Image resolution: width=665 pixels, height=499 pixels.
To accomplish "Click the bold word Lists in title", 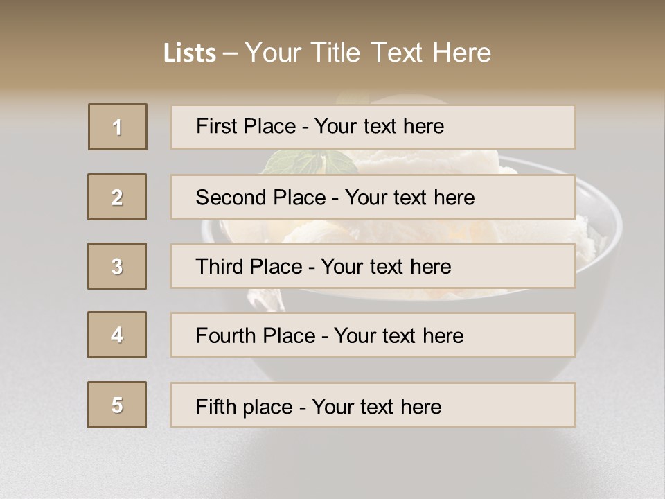I will pyautogui.click(x=189, y=53).
